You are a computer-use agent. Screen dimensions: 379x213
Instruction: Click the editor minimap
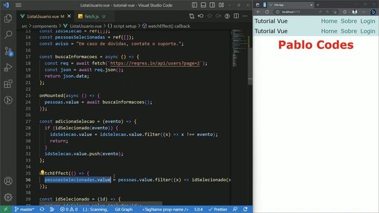239,49
